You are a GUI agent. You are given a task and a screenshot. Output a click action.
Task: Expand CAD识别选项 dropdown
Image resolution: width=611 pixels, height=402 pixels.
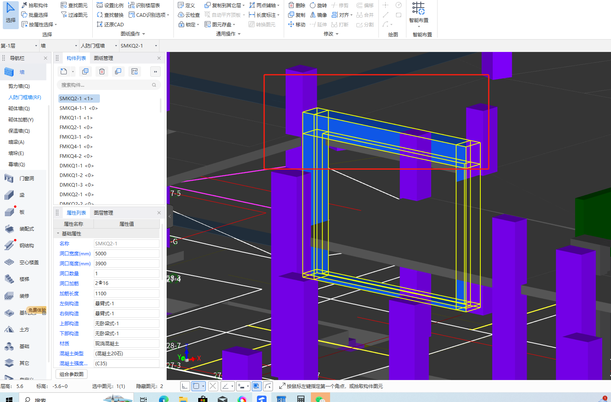(168, 15)
